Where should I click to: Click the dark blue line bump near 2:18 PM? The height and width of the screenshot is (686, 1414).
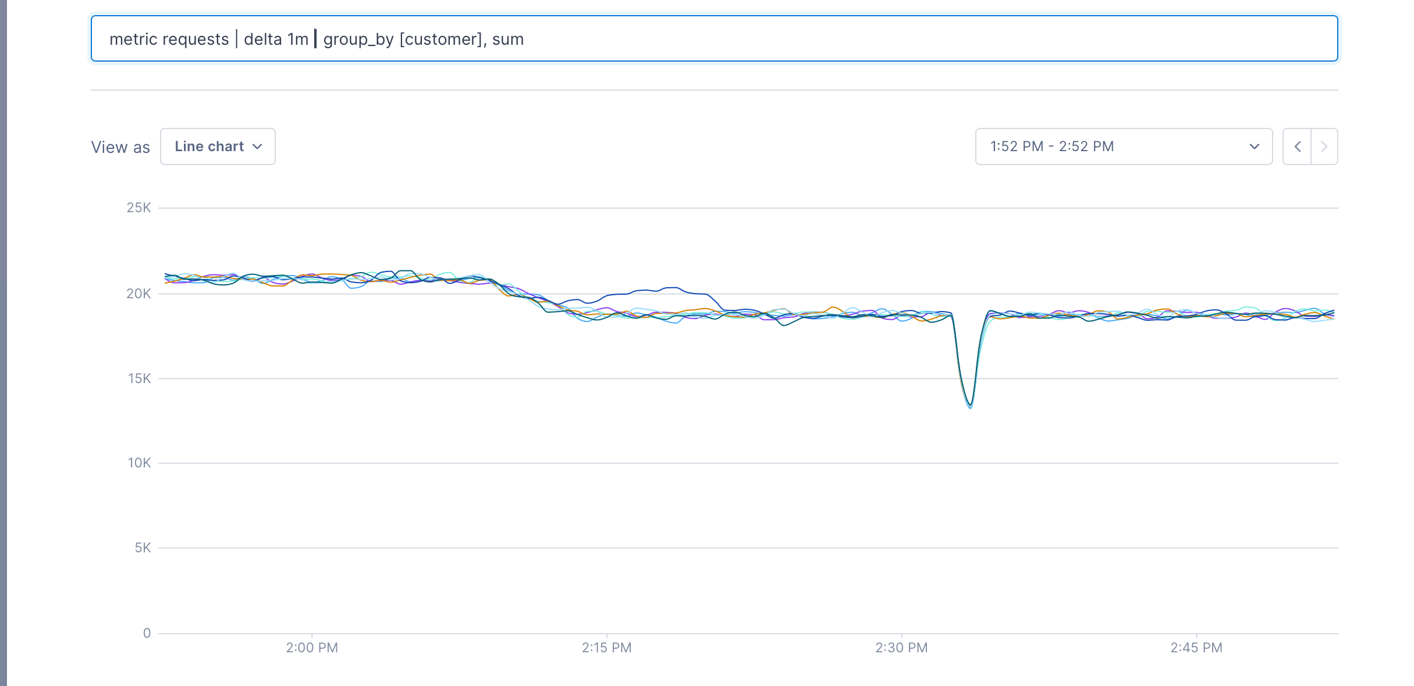coord(672,288)
